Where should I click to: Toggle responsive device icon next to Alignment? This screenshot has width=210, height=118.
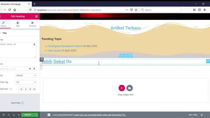pyautogui.click(x=11, y=89)
